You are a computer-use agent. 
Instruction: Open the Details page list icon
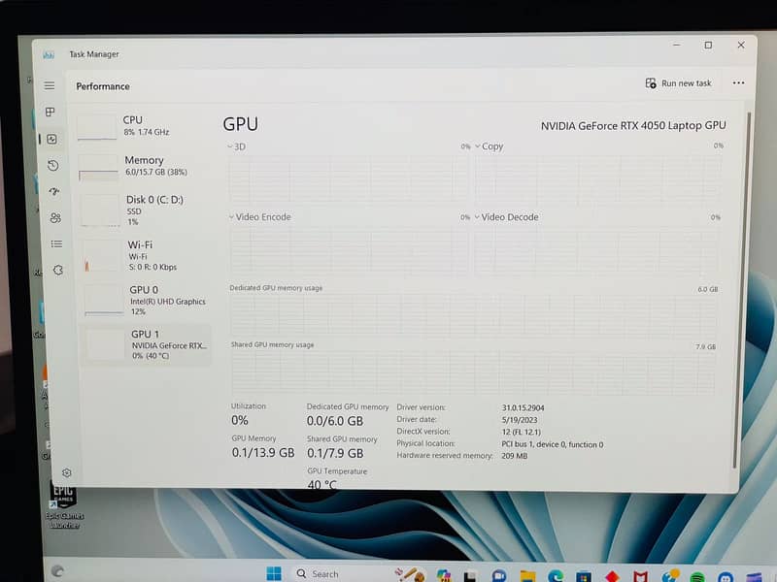[x=56, y=243]
